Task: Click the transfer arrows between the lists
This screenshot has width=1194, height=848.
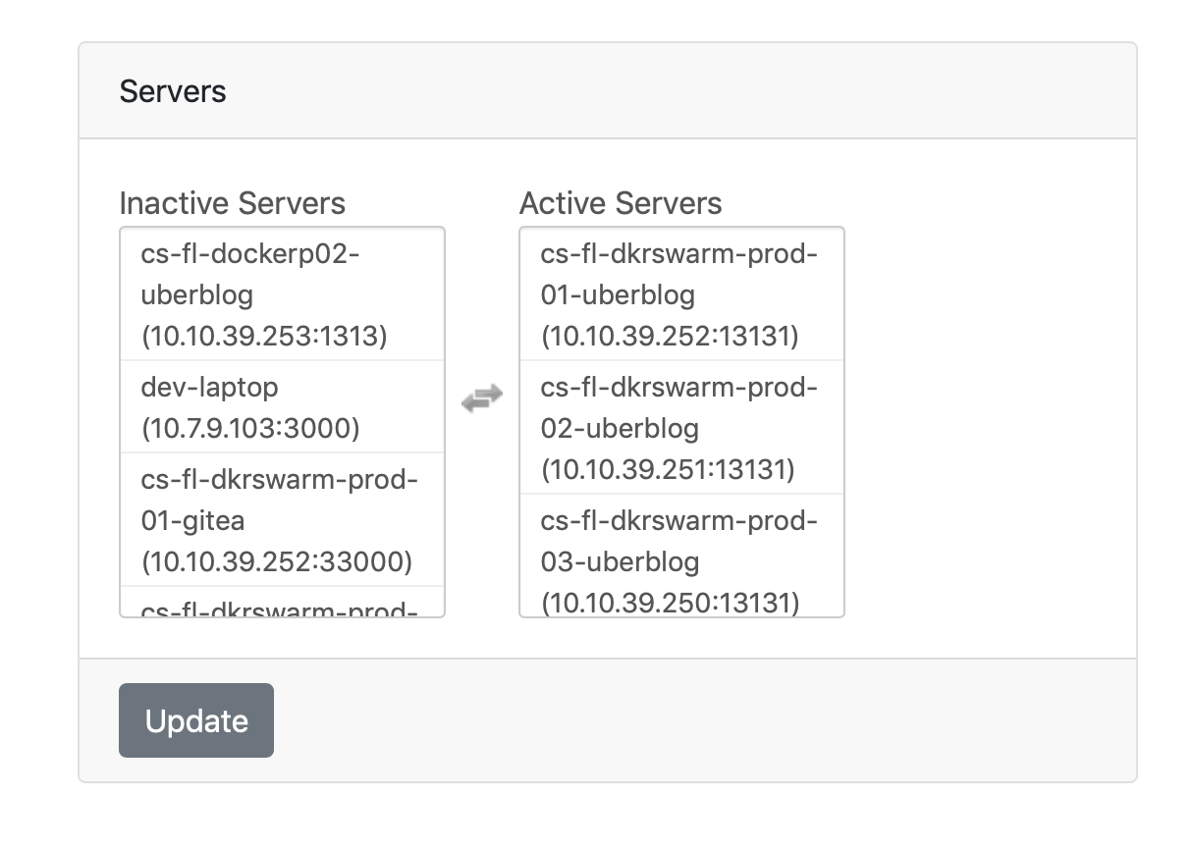Action: click(x=481, y=397)
